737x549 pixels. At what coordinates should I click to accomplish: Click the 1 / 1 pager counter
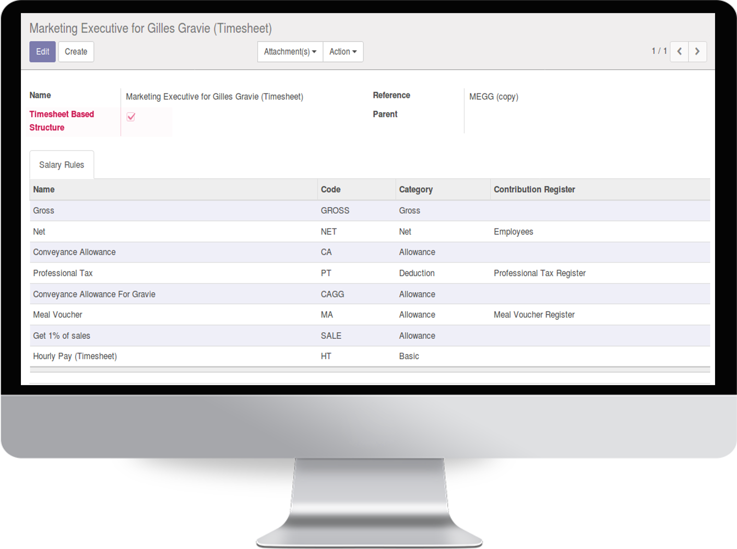point(659,51)
